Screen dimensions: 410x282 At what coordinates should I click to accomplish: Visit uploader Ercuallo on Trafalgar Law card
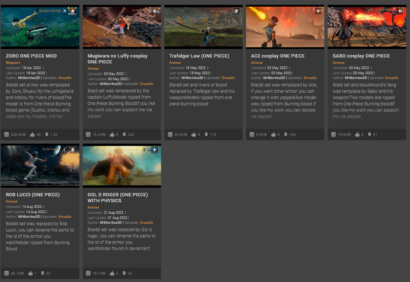pyautogui.click(x=228, y=78)
